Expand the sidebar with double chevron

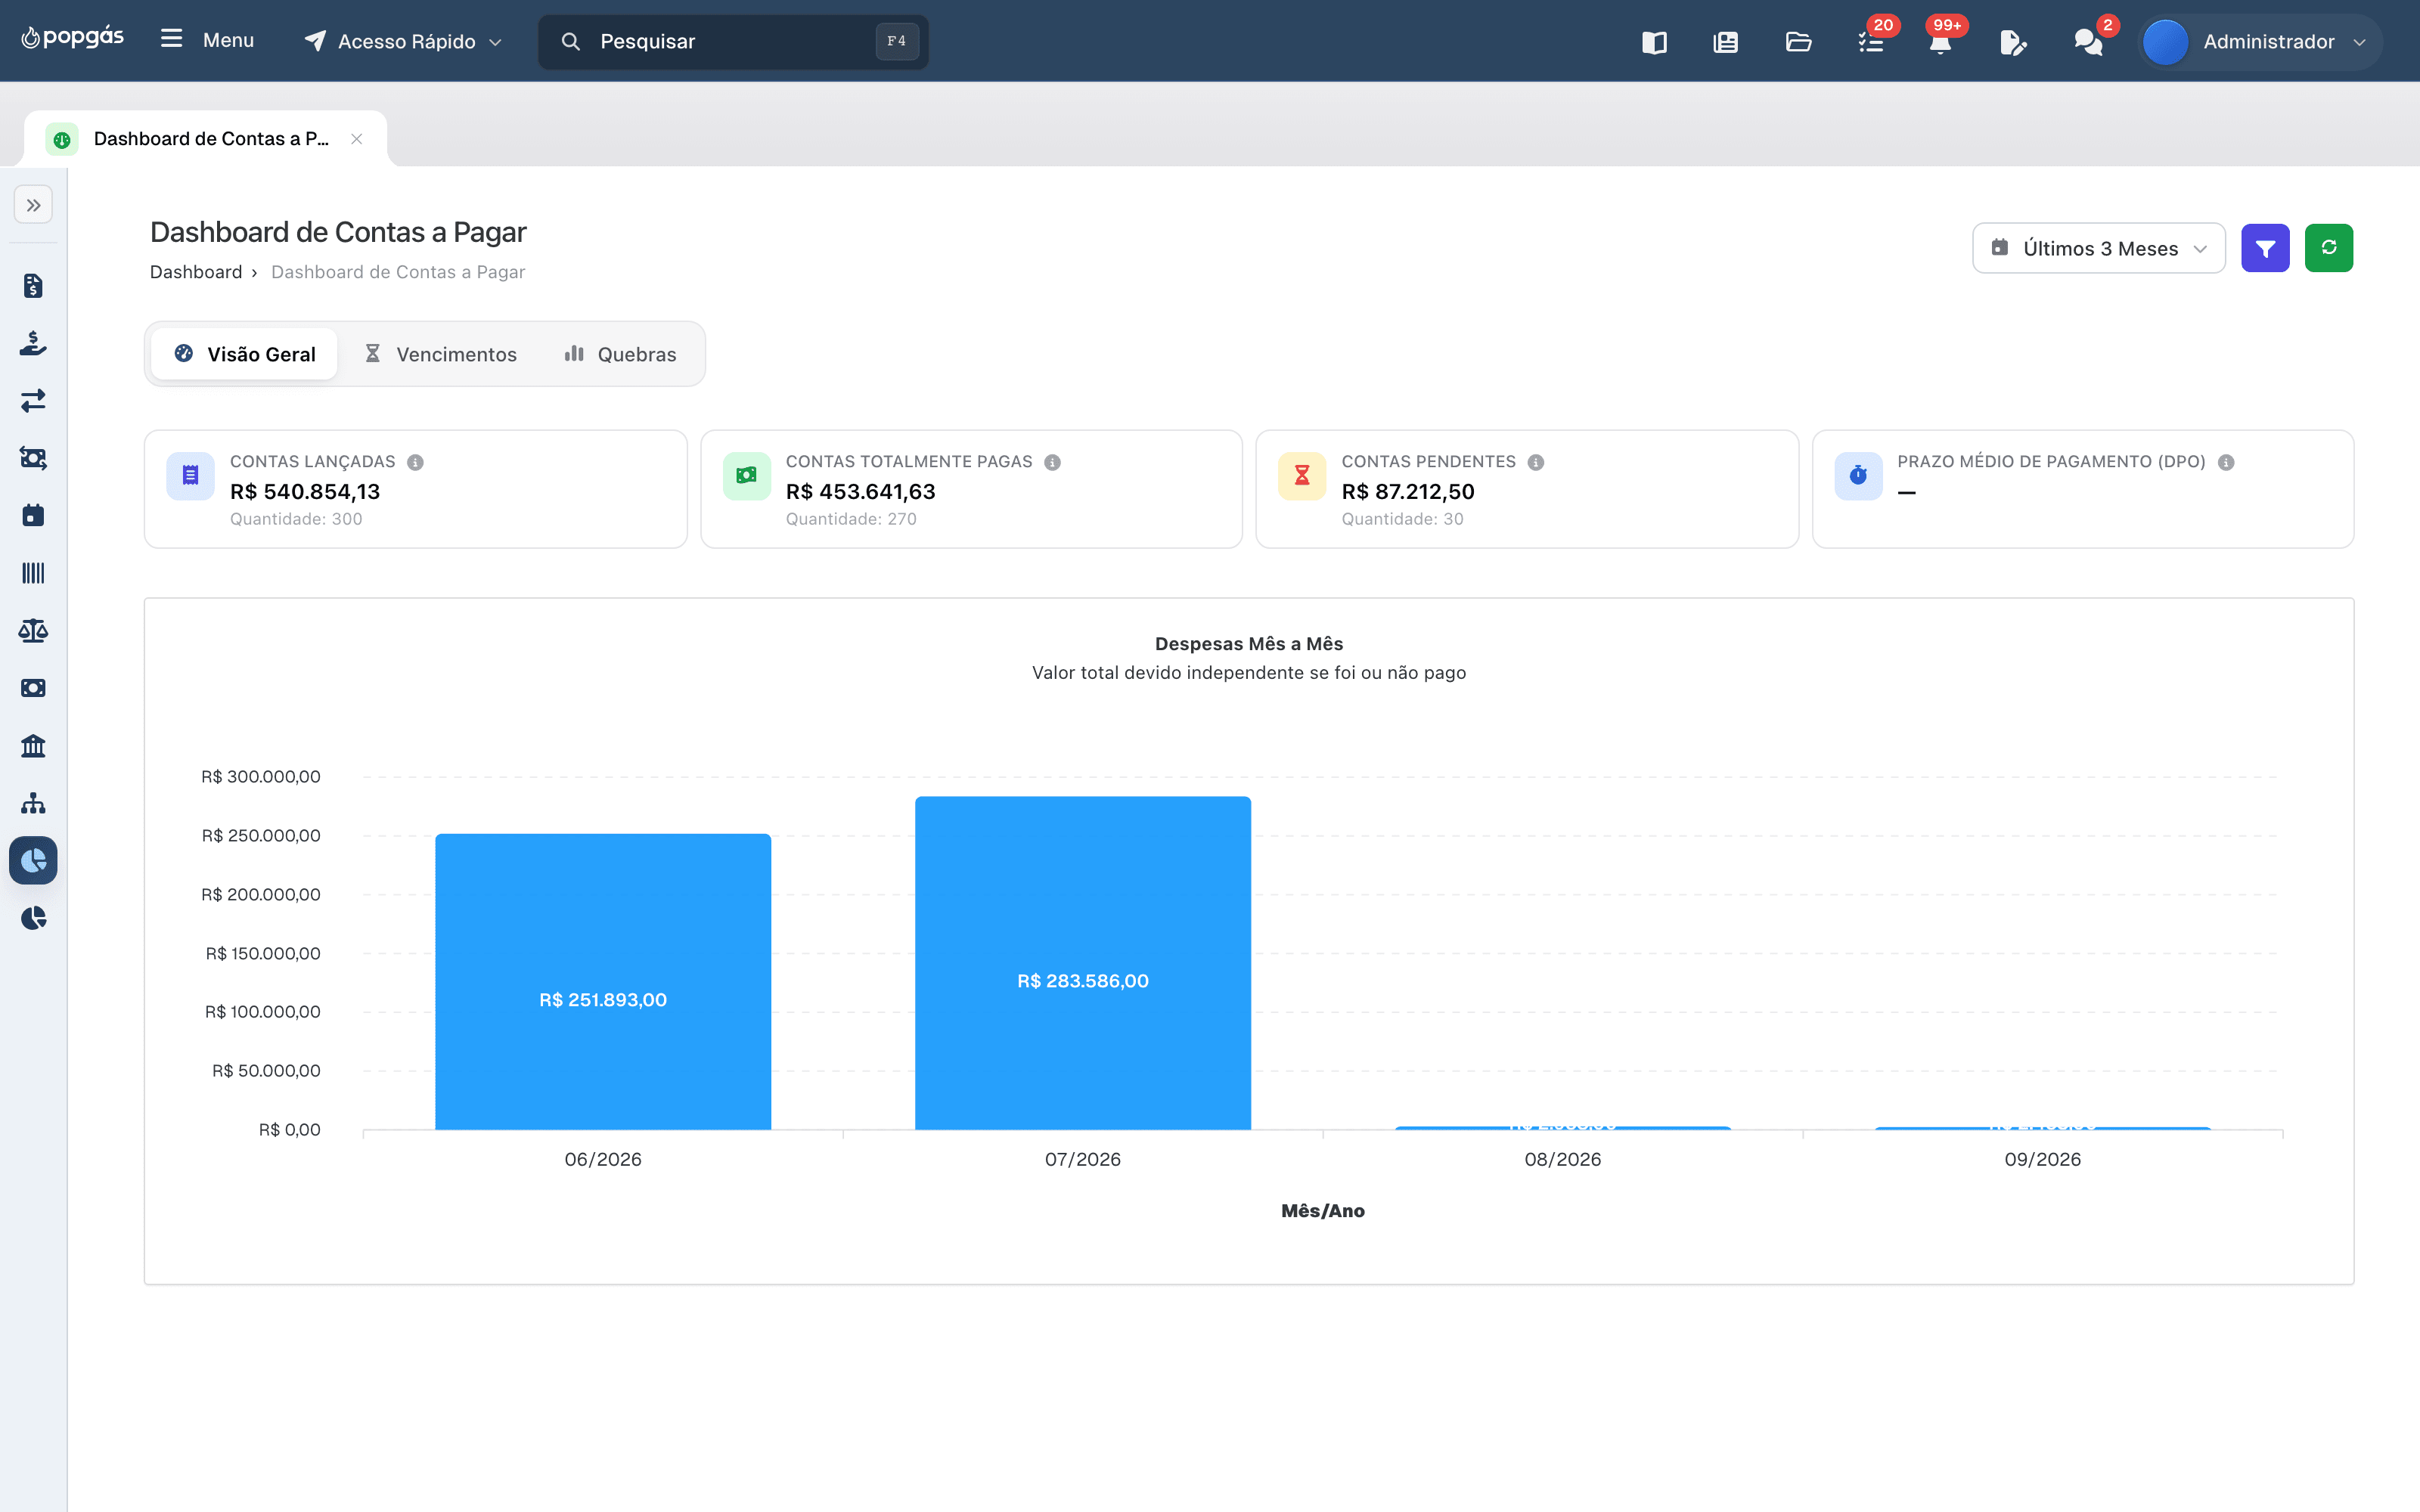click(33, 205)
